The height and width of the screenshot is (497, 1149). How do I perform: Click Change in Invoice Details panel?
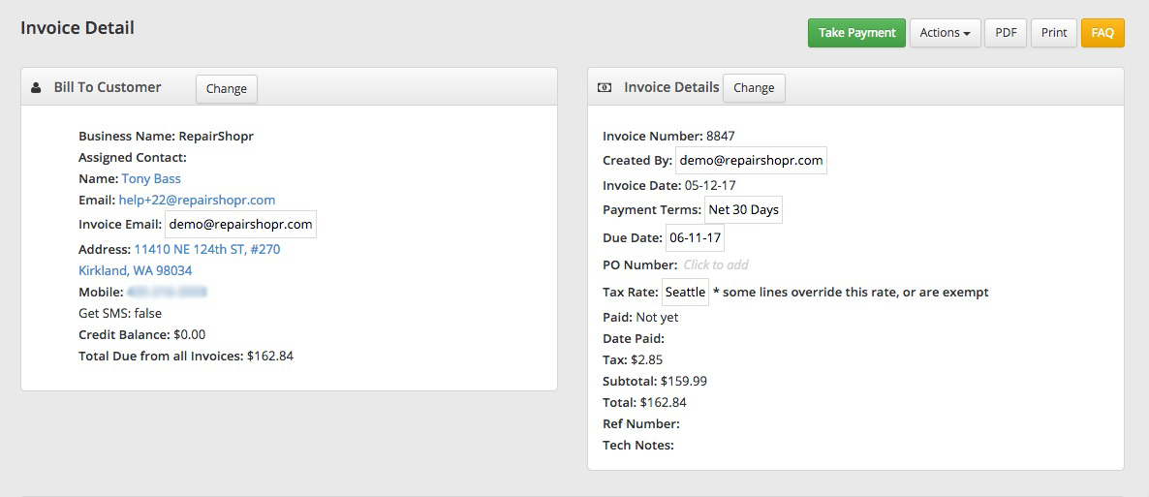click(x=754, y=88)
